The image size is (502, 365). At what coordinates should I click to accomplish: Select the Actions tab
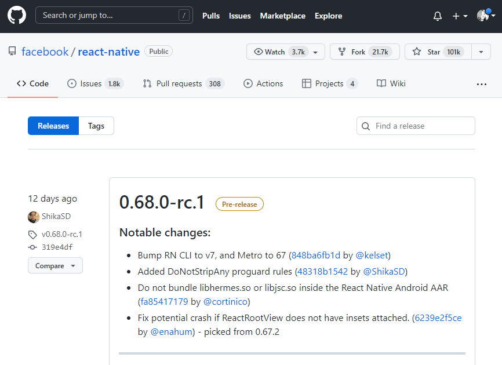[263, 83]
